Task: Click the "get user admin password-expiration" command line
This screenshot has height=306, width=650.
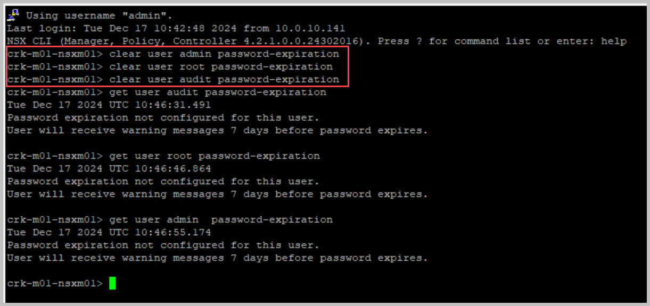Action: [221, 220]
